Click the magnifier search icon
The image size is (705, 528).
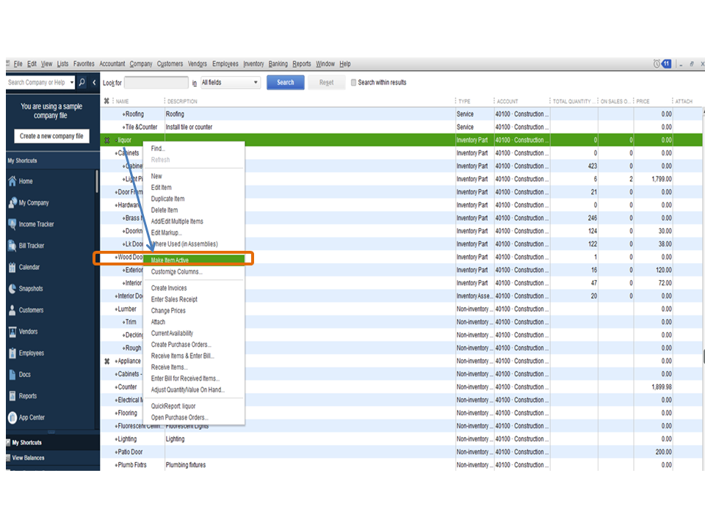point(82,82)
